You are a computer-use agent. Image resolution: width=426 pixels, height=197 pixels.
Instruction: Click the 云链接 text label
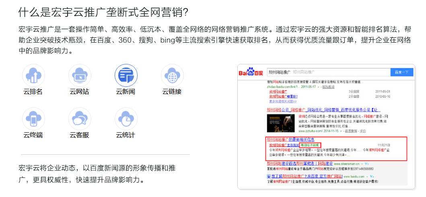172,92
